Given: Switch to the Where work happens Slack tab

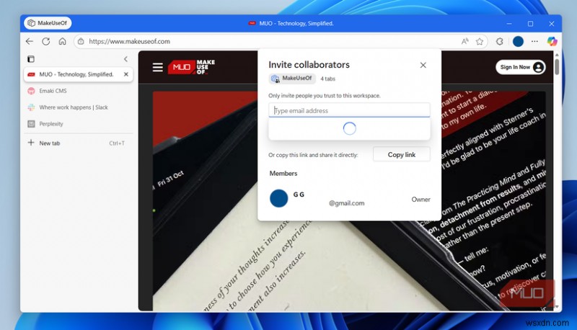Looking at the screenshot, I should [78, 107].
